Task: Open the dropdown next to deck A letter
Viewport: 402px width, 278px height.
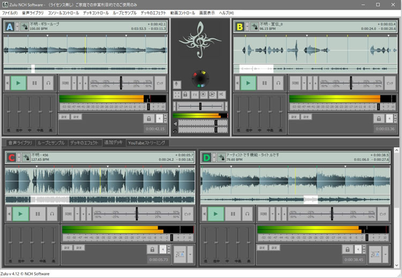Action: [x=17, y=26]
